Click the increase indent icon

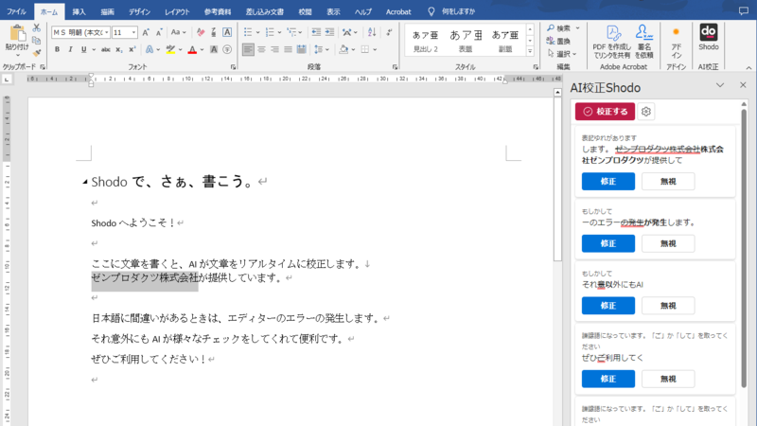tap(329, 32)
